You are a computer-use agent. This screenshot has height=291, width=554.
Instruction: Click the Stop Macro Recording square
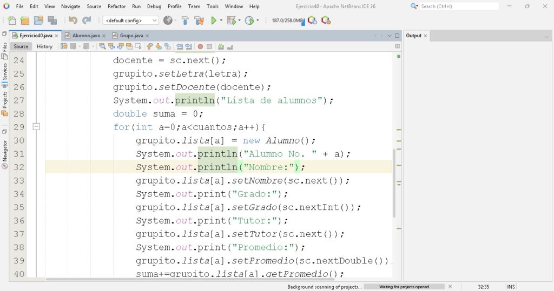tap(209, 46)
